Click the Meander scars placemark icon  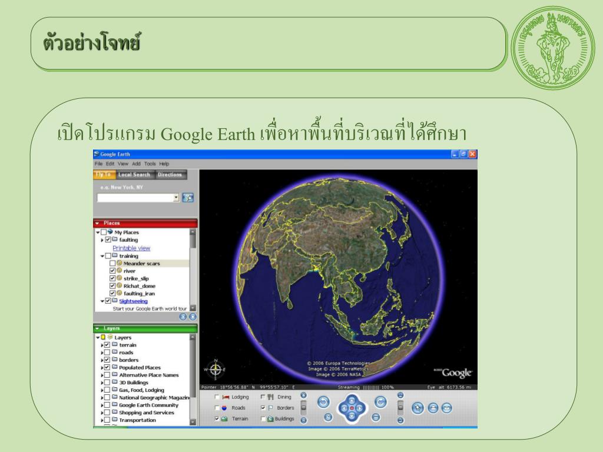pyautogui.click(x=119, y=263)
